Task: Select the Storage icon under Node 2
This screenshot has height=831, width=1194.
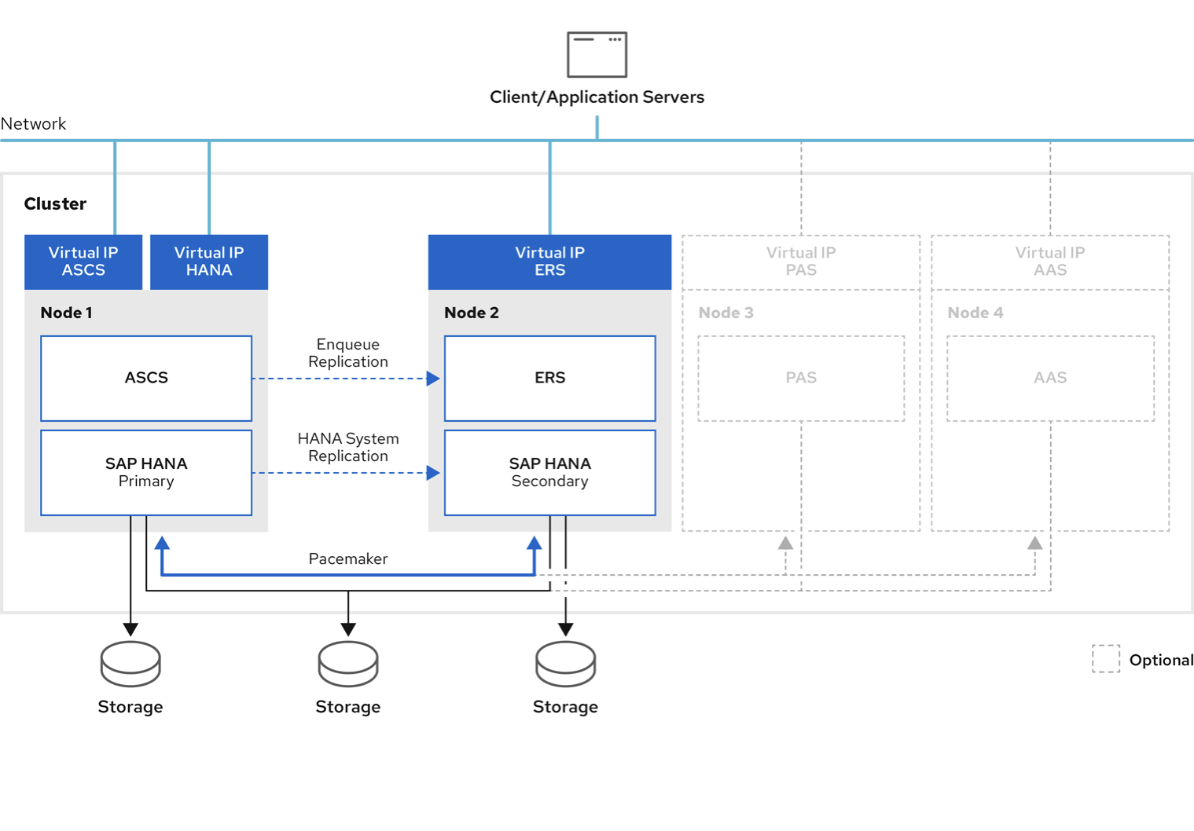Action: coord(564,664)
